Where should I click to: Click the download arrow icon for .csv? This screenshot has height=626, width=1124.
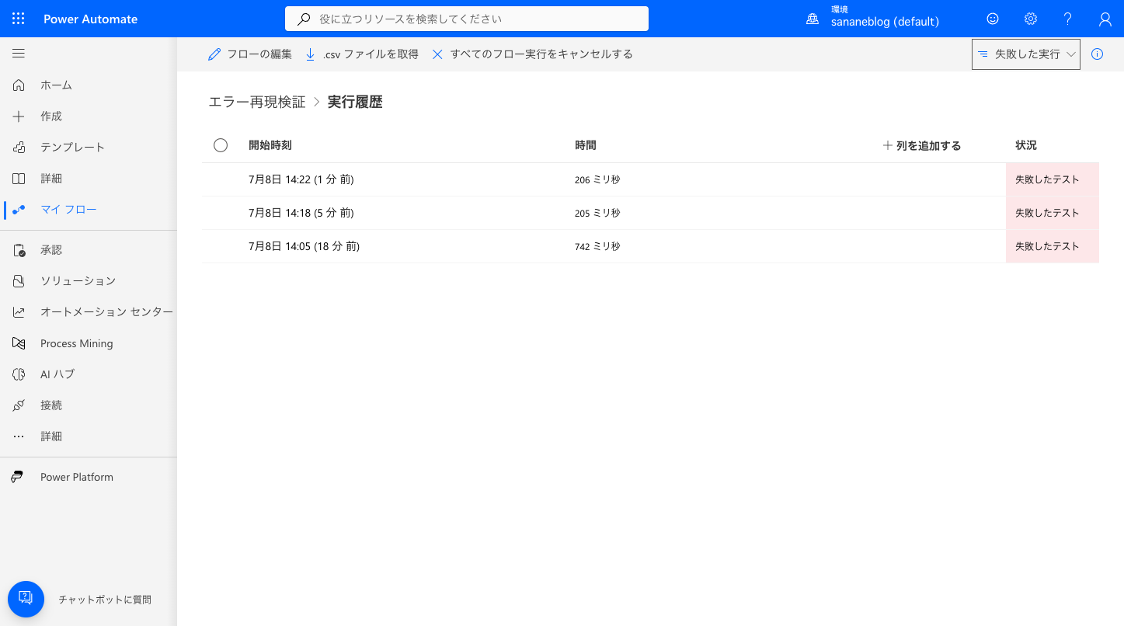click(311, 54)
